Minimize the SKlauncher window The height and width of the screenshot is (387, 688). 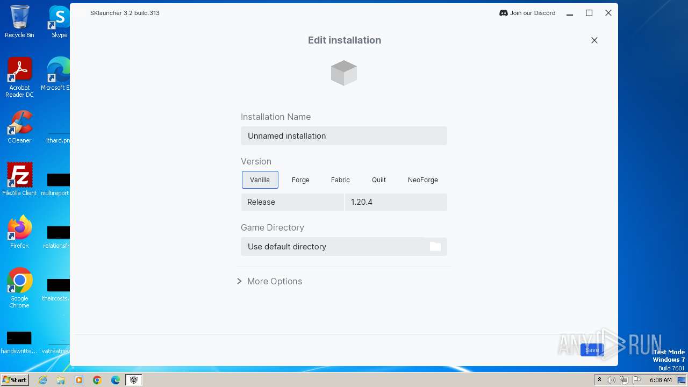570,13
